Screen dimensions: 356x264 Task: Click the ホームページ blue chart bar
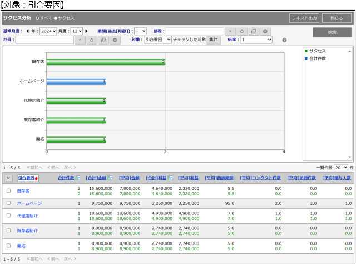point(76,81)
